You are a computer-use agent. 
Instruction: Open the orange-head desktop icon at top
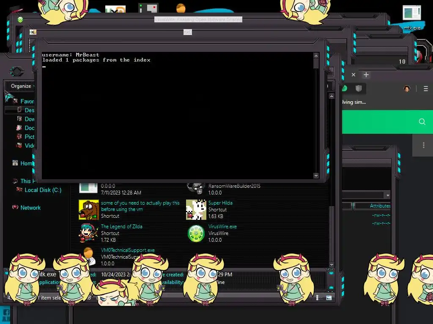[181, 8]
